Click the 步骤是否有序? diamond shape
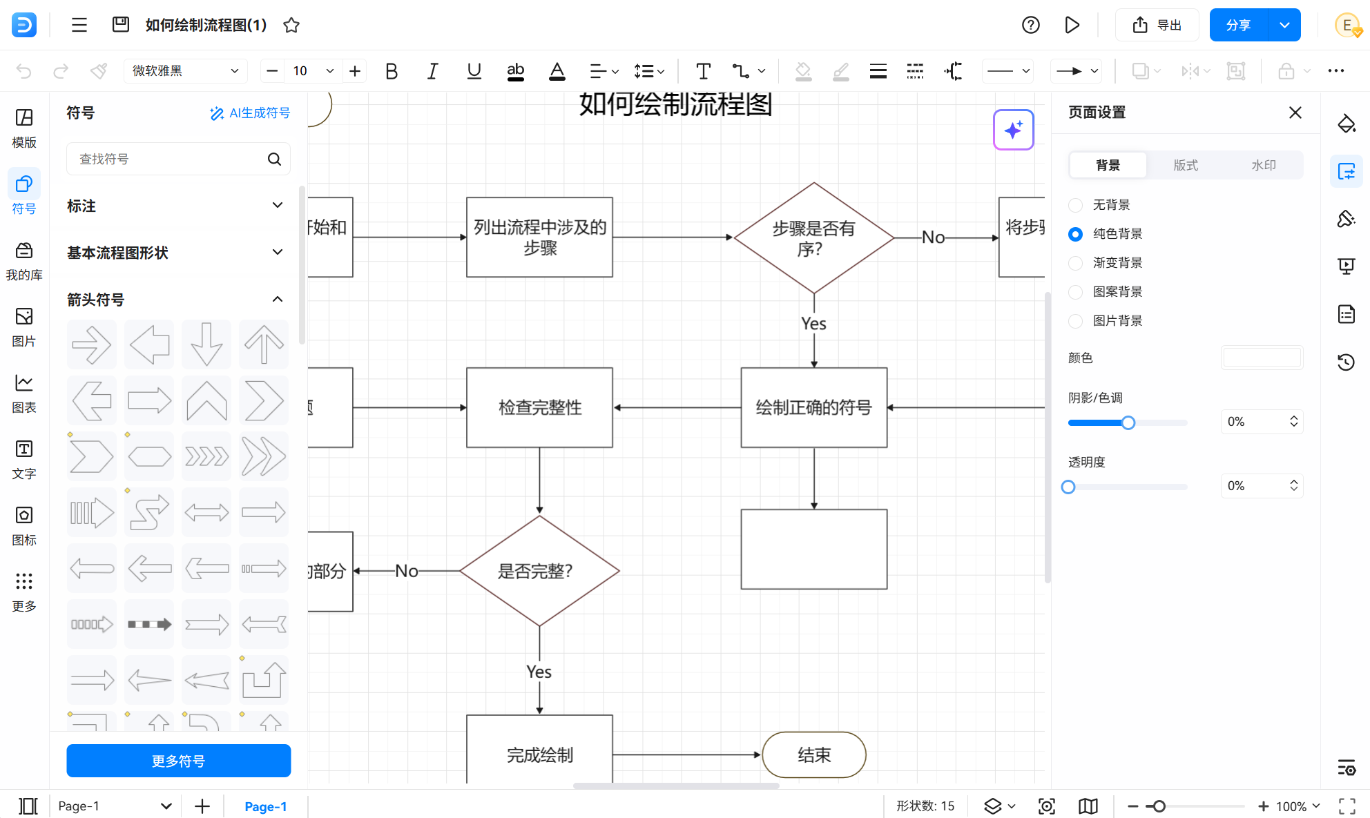The image size is (1370, 818). (814, 238)
